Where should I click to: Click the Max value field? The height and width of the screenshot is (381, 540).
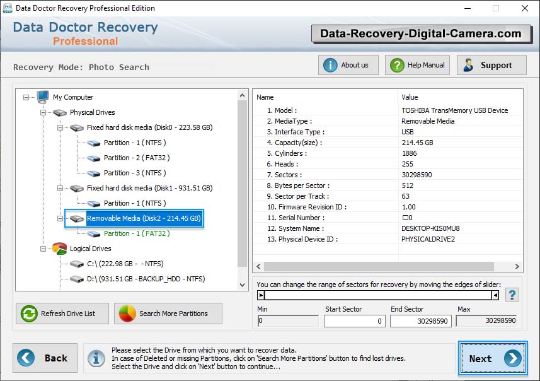486,320
